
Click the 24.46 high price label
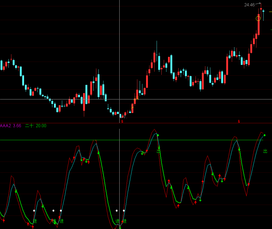250,5
